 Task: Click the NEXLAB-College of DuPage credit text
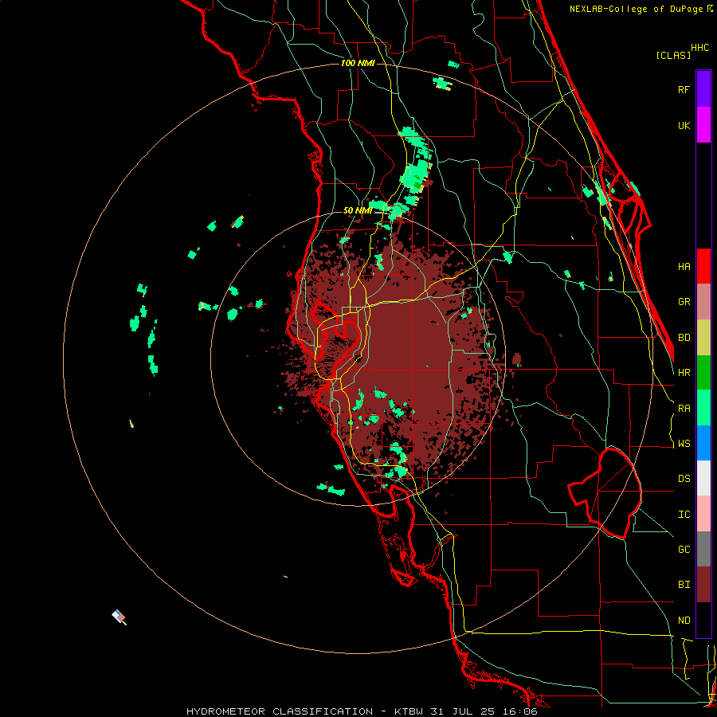[x=636, y=9]
